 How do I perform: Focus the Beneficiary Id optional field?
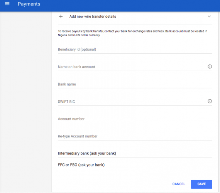tap(135, 49)
